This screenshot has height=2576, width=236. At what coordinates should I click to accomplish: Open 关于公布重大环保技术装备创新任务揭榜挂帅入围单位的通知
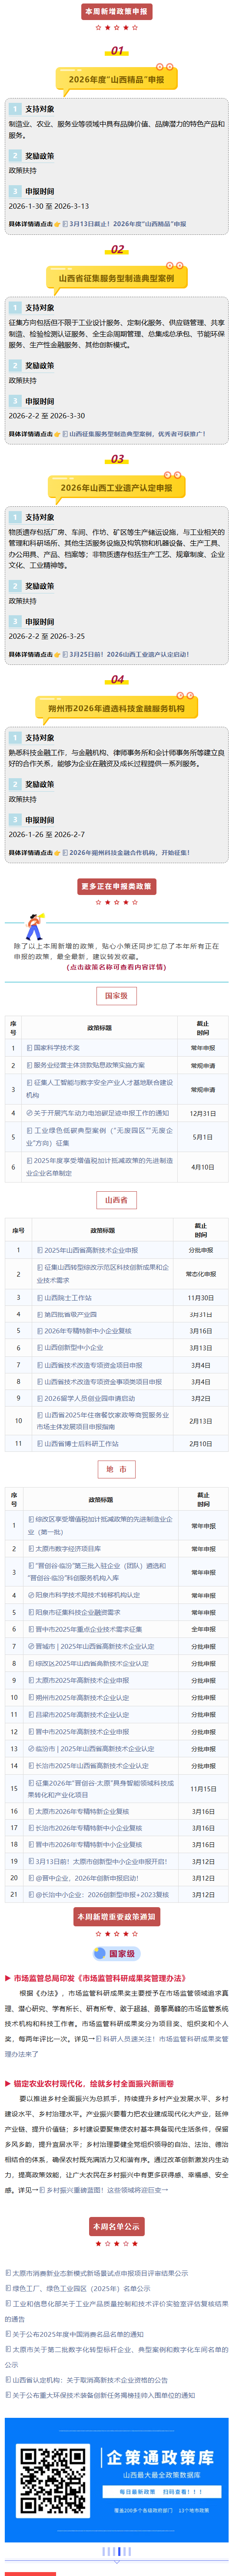(103, 2396)
